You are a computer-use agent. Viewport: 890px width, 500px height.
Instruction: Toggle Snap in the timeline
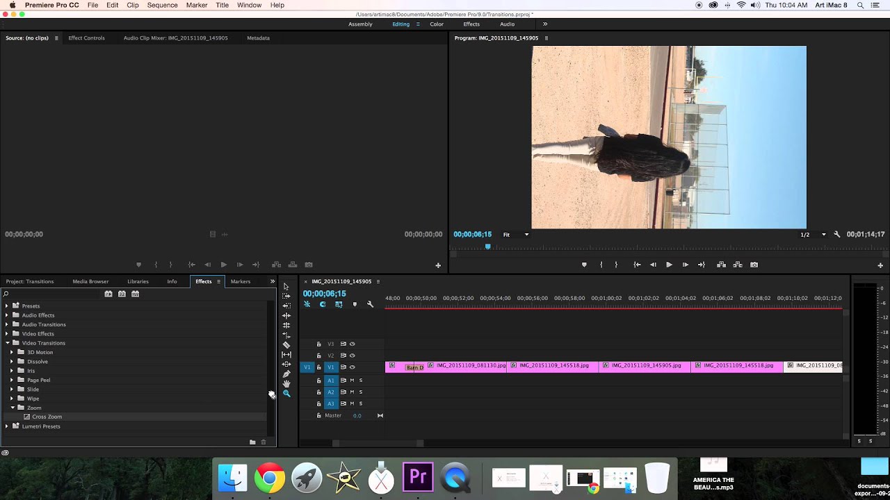(323, 304)
